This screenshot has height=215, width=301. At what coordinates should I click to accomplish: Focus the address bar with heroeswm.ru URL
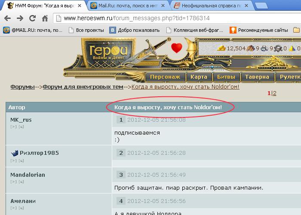pos(177,18)
